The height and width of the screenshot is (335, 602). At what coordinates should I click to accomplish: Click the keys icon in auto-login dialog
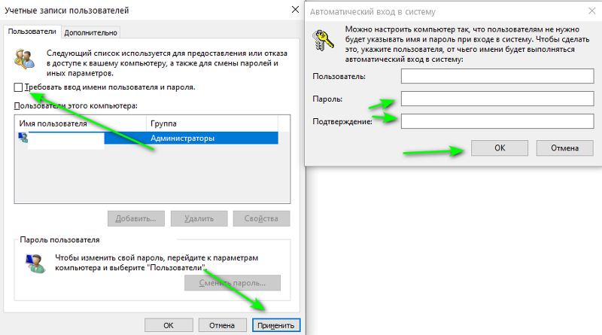point(323,41)
